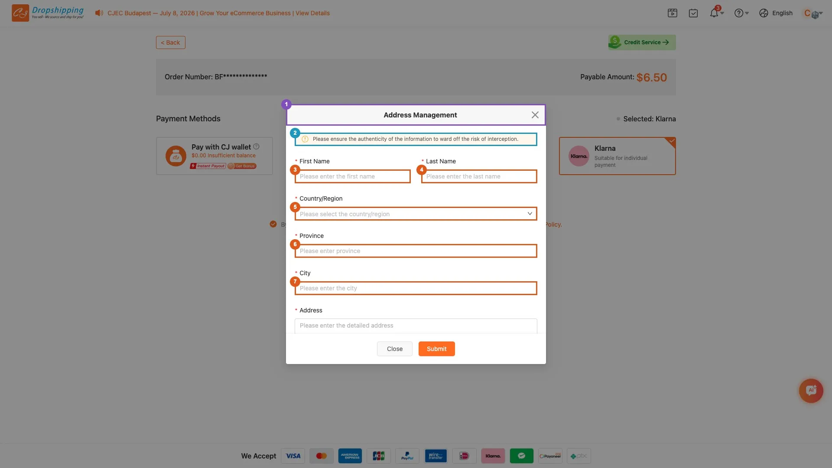
Task: Focus the City field
Action: (416, 288)
